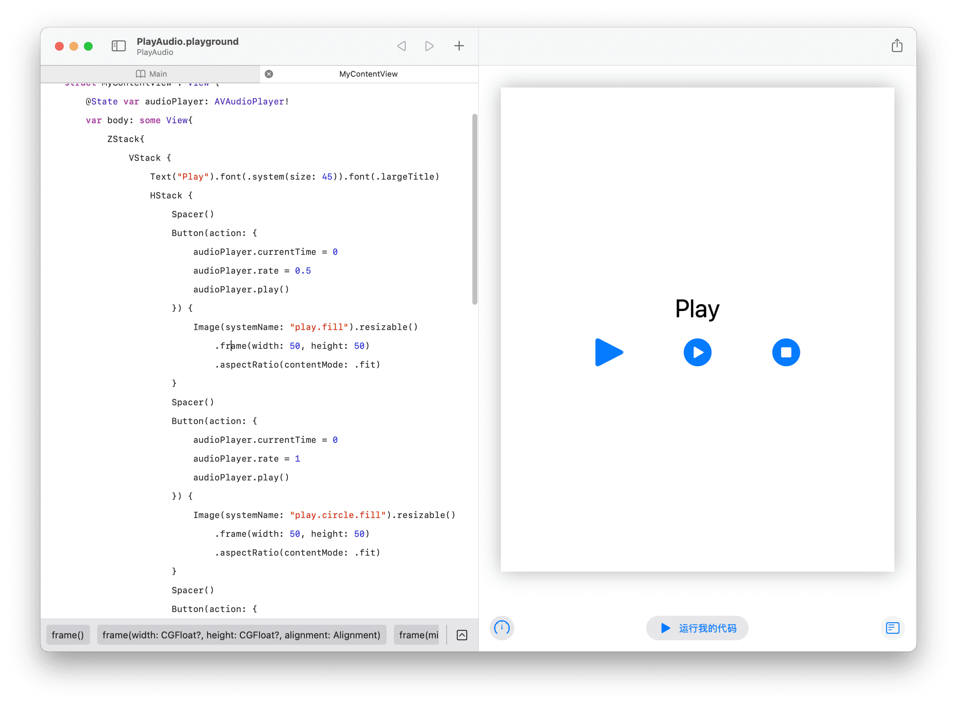Add a new page with the plus icon
This screenshot has height=705, width=957.
click(459, 46)
